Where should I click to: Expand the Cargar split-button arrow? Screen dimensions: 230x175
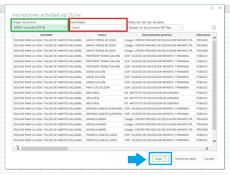[167, 159]
